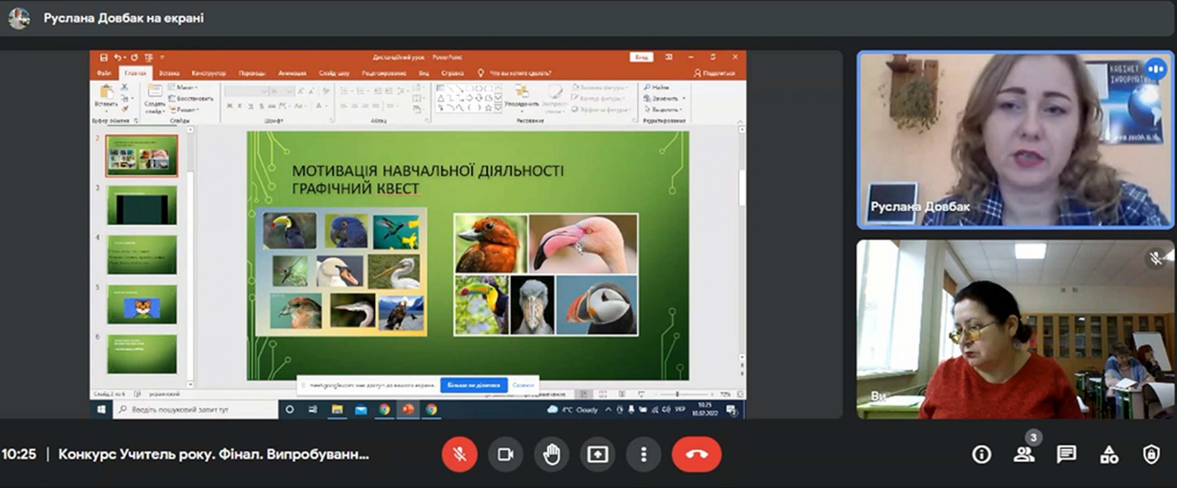Toggle the camera button off
This screenshot has width=1177, height=488.
coord(505,454)
